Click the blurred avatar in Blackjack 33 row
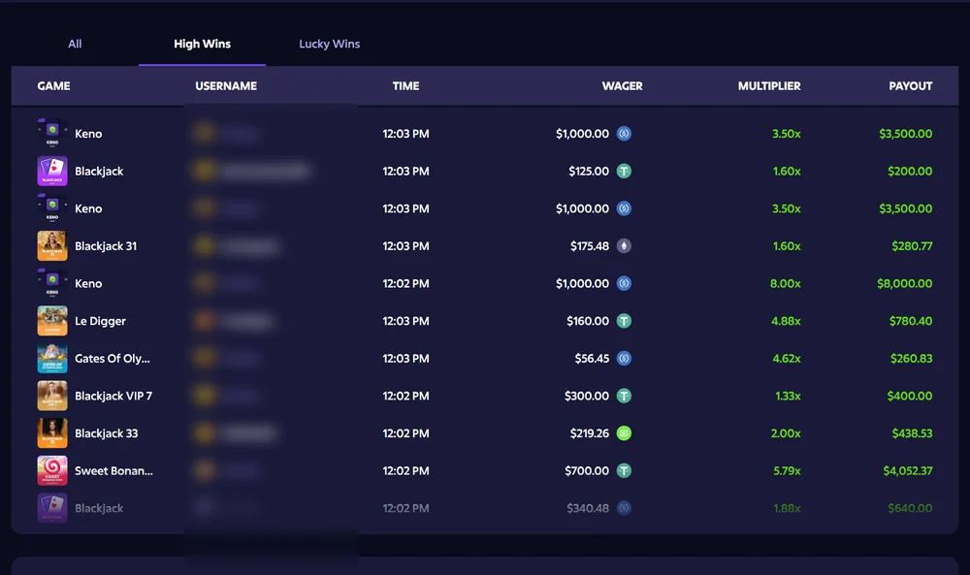The image size is (970, 575). click(x=205, y=433)
